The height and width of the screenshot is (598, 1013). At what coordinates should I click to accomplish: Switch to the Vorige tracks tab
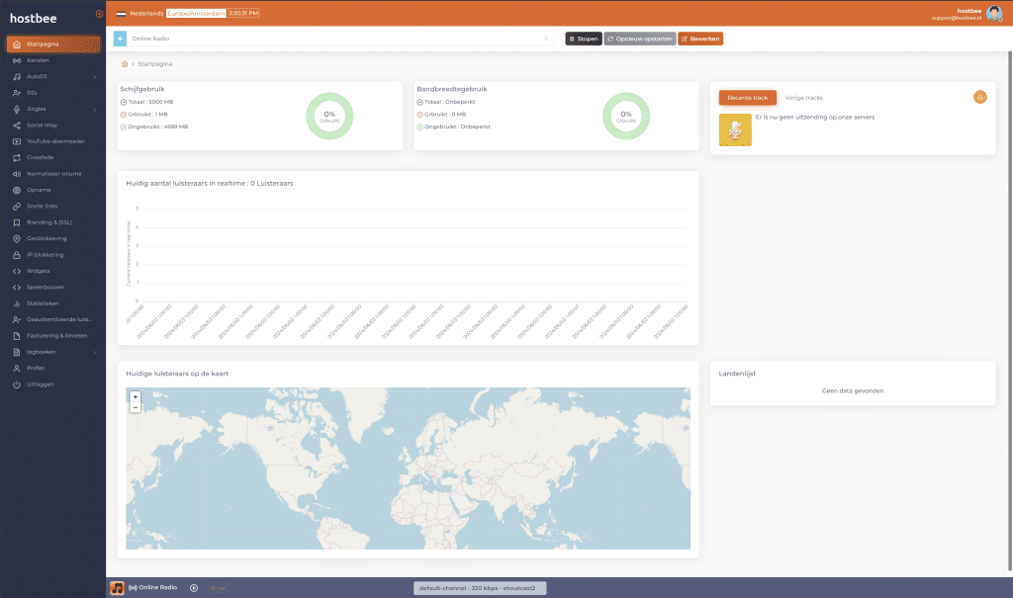click(803, 98)
